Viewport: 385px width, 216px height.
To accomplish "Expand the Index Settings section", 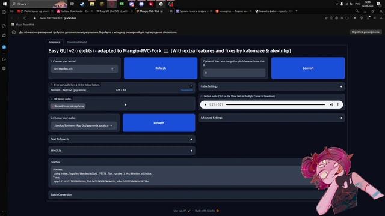I will [x=271, y=86].
